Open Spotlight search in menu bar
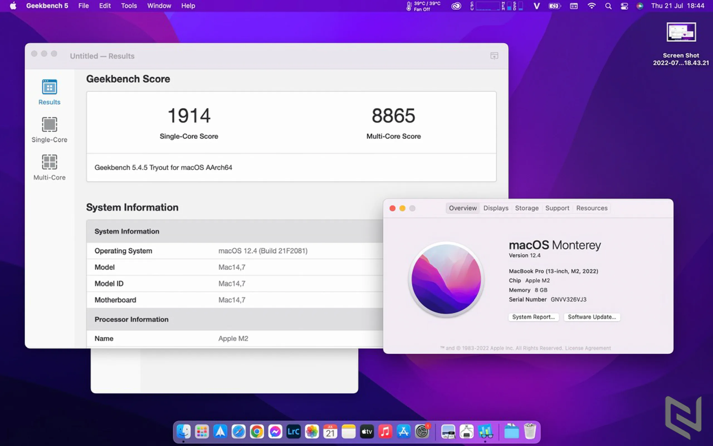Viewport: 713px width, 446px height. [x=608, y=6]
